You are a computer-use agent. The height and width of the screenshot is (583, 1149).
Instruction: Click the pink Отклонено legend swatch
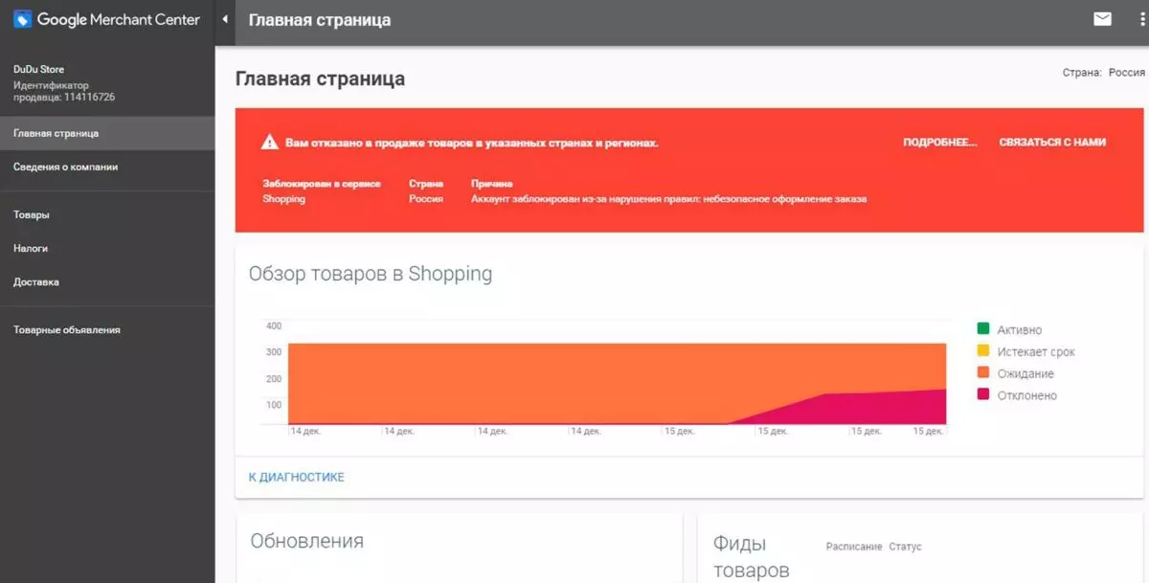982,395
